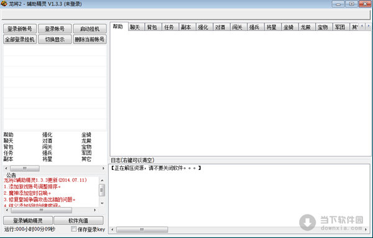Close the 辅助精灵 window
This screenshot has width=373, height=238.
pyautogui.click(x=365, y=4)
